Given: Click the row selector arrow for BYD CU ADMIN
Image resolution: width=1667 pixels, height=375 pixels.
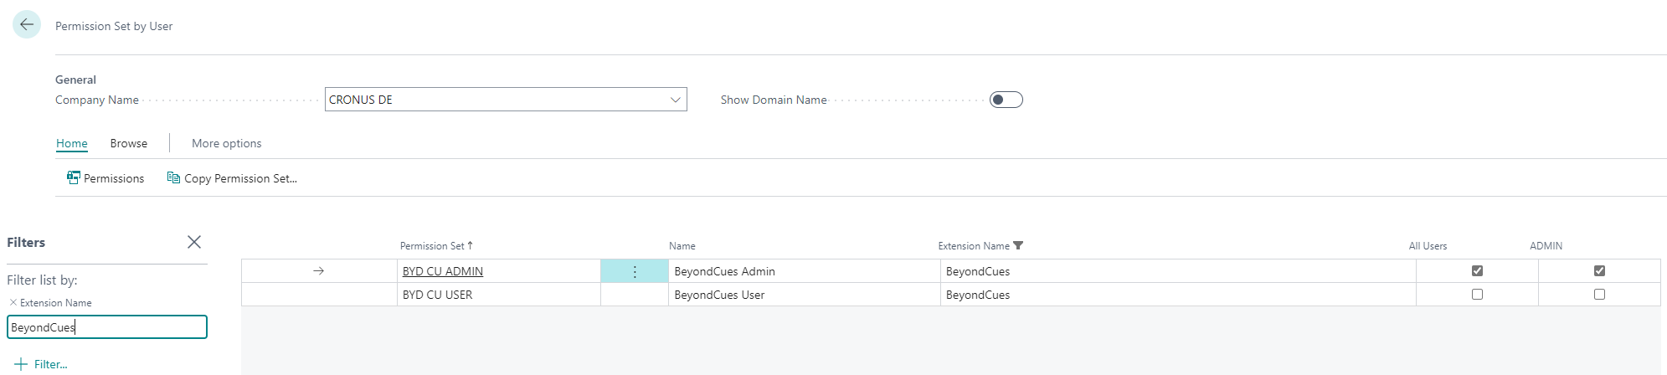Looking at the screenshot, I should (318, 271).
